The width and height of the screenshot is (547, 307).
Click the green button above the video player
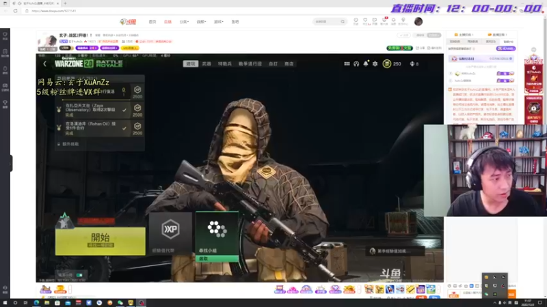coord(399,48)
